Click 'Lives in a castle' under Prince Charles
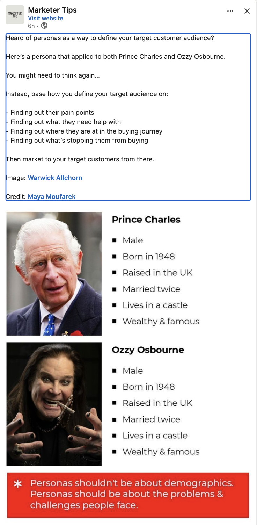Image resolution: width=257 pixels, height=525 pixels. tap(155, 305)
